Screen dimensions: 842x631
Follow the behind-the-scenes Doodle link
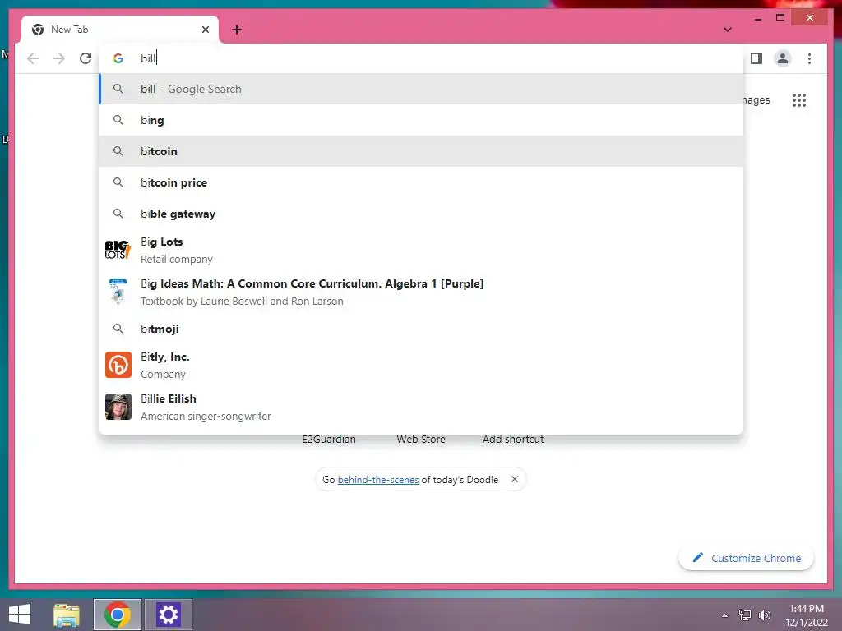click(378, 480)
